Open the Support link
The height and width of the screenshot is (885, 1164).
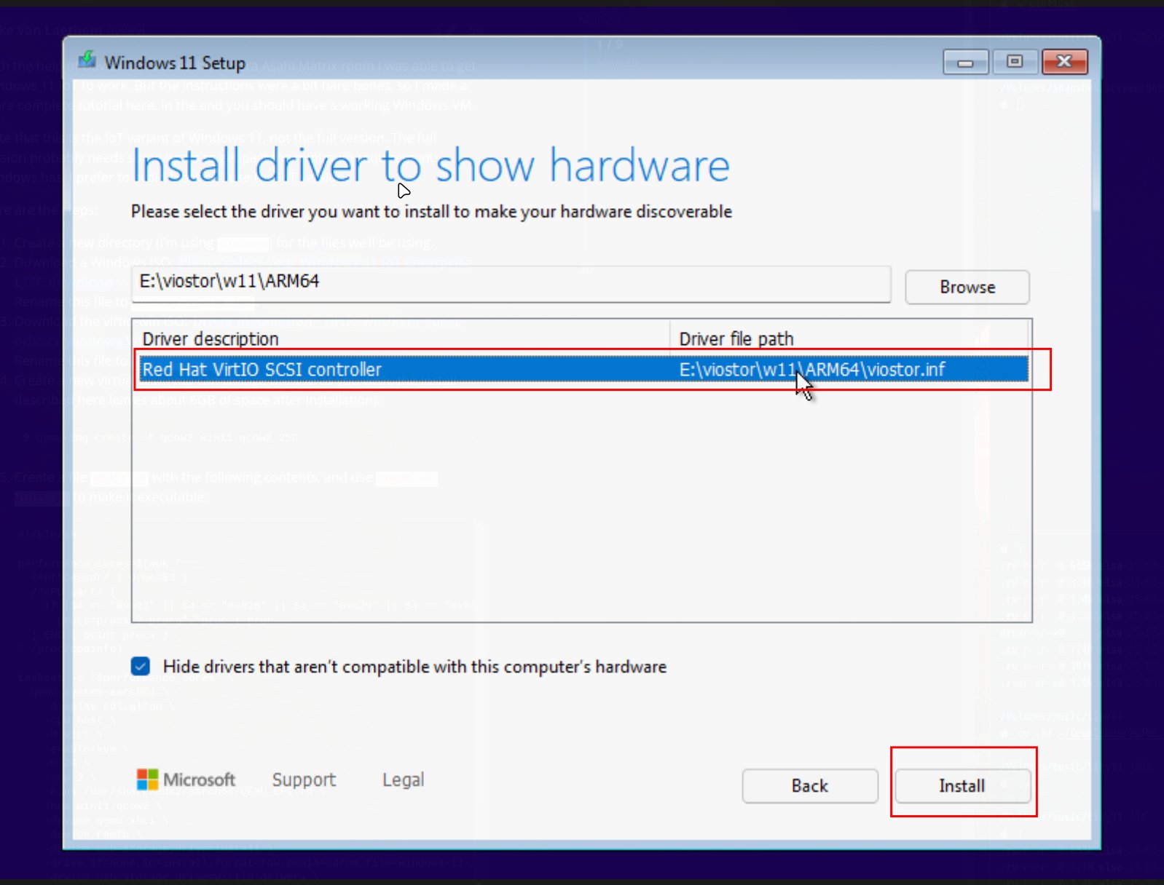[304, 780]
